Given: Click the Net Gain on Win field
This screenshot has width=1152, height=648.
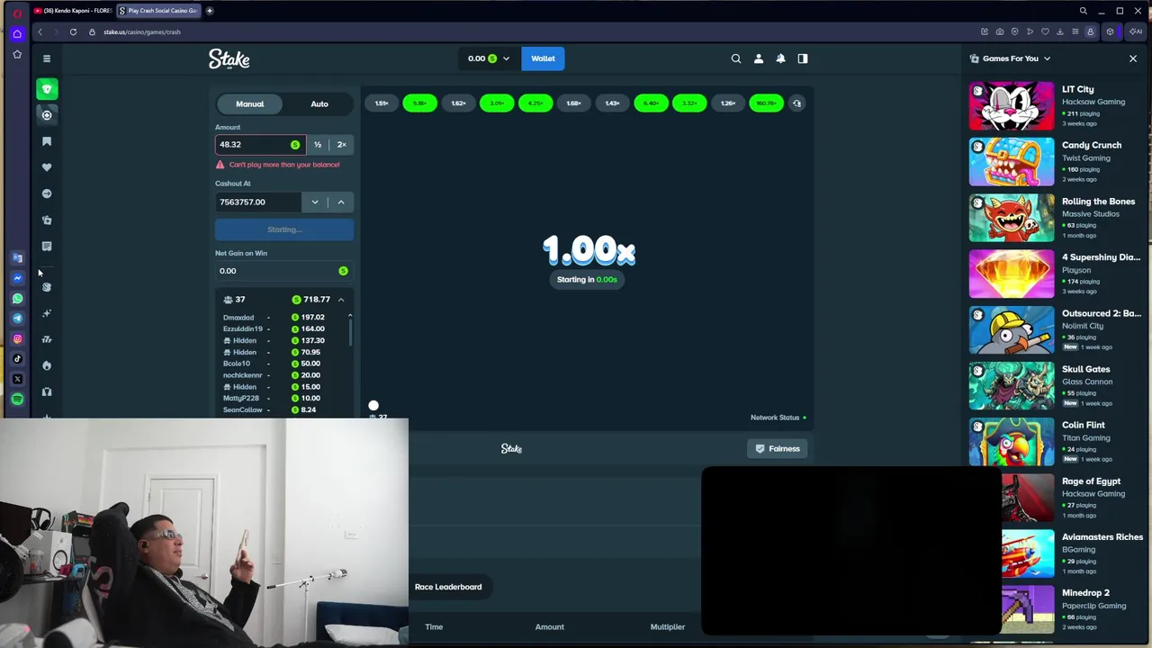Looking at the screenshot, I should click(284, 271).
